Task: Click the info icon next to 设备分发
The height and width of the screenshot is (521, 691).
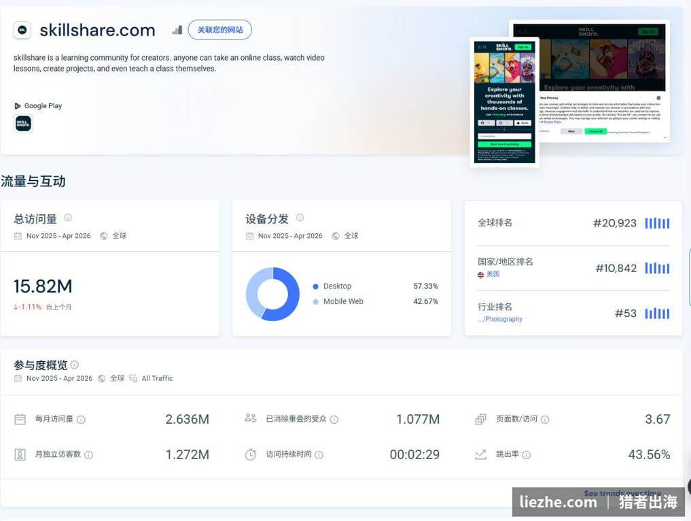Action: click(x=300, y=218)
